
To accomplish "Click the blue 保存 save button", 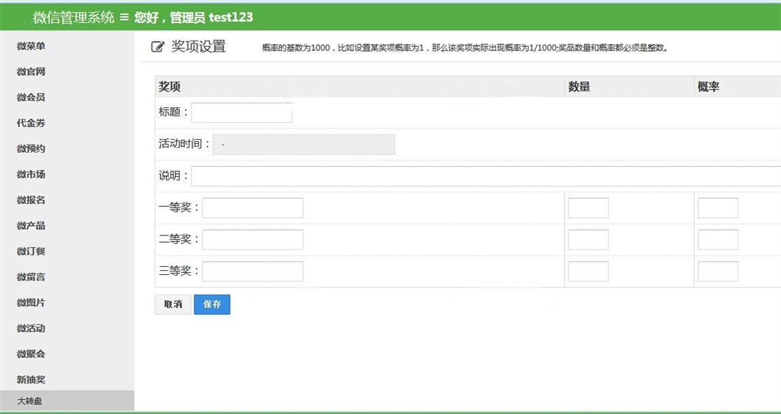I will tap(212, 305).
